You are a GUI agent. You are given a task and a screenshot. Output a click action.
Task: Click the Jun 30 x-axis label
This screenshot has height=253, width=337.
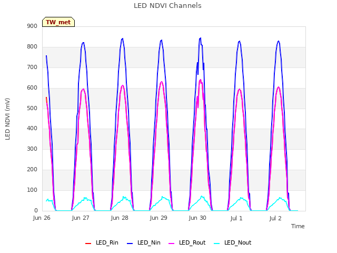coord(197,218)
